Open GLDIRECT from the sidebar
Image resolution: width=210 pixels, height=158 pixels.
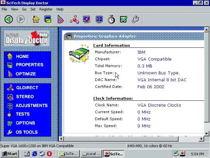[27, 88]
